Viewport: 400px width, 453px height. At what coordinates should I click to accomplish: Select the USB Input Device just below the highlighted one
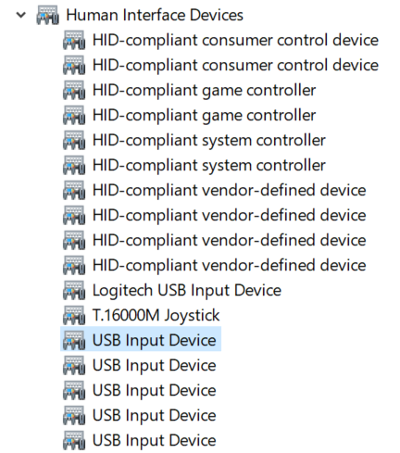click(155, 365)
